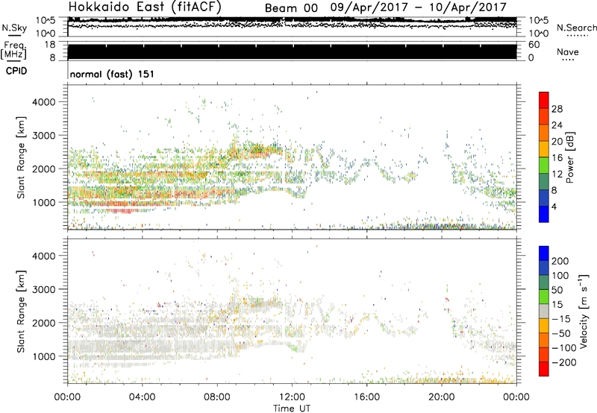The image size is (597, 413).
Task: Click the '16:00' time tick label
Action: click(x=366, y=397)
